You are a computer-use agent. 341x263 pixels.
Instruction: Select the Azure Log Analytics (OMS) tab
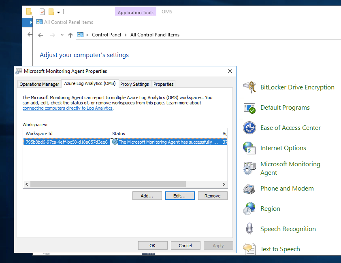[x=90, y=83]
